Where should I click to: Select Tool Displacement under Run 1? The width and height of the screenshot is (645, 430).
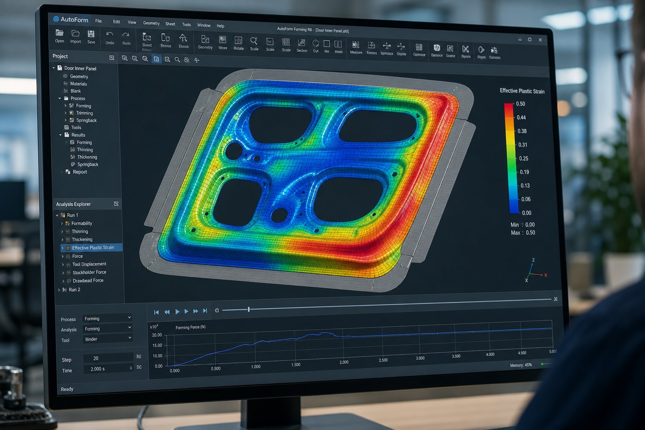(89, 264)
